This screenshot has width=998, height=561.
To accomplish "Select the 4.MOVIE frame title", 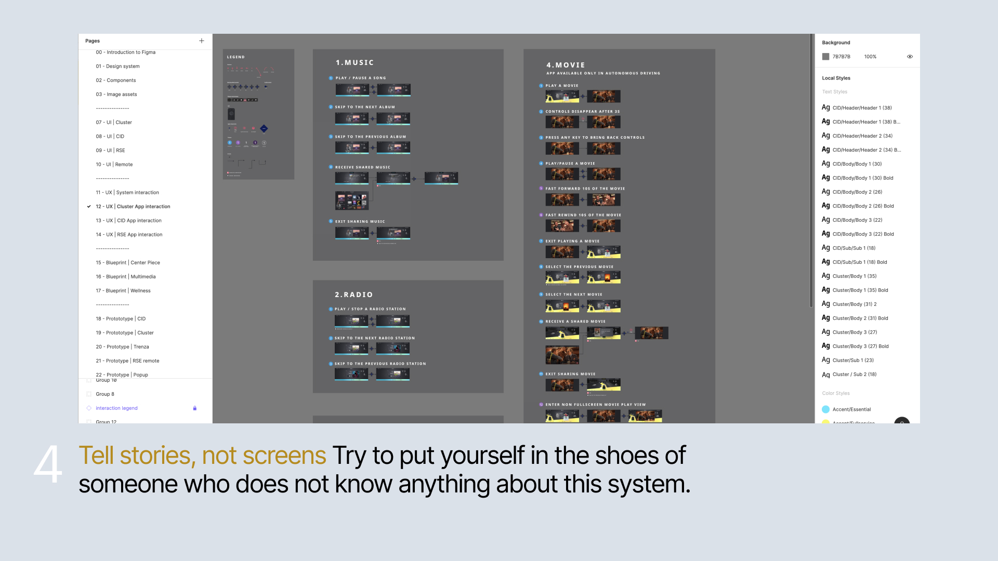I will click(x=566, y=65).
